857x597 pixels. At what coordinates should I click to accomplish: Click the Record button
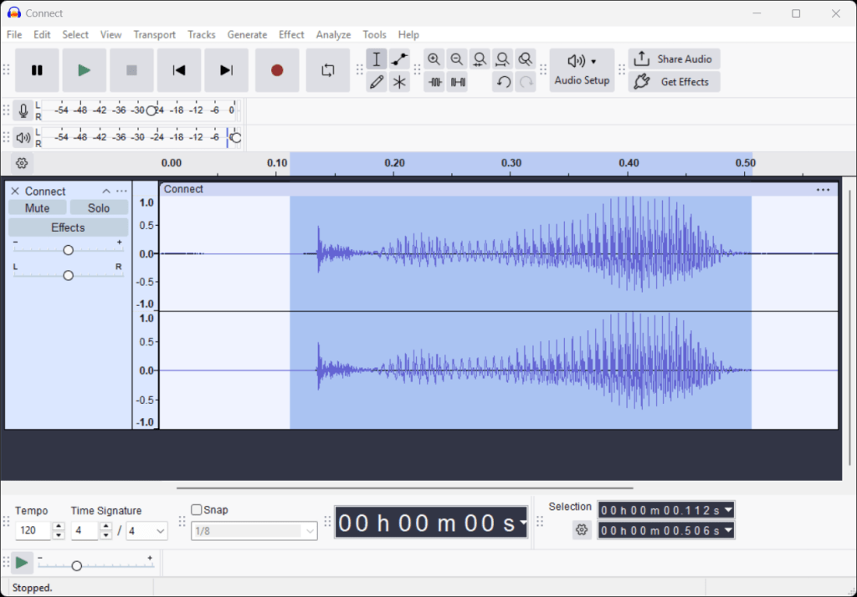[x=277, y=70]
